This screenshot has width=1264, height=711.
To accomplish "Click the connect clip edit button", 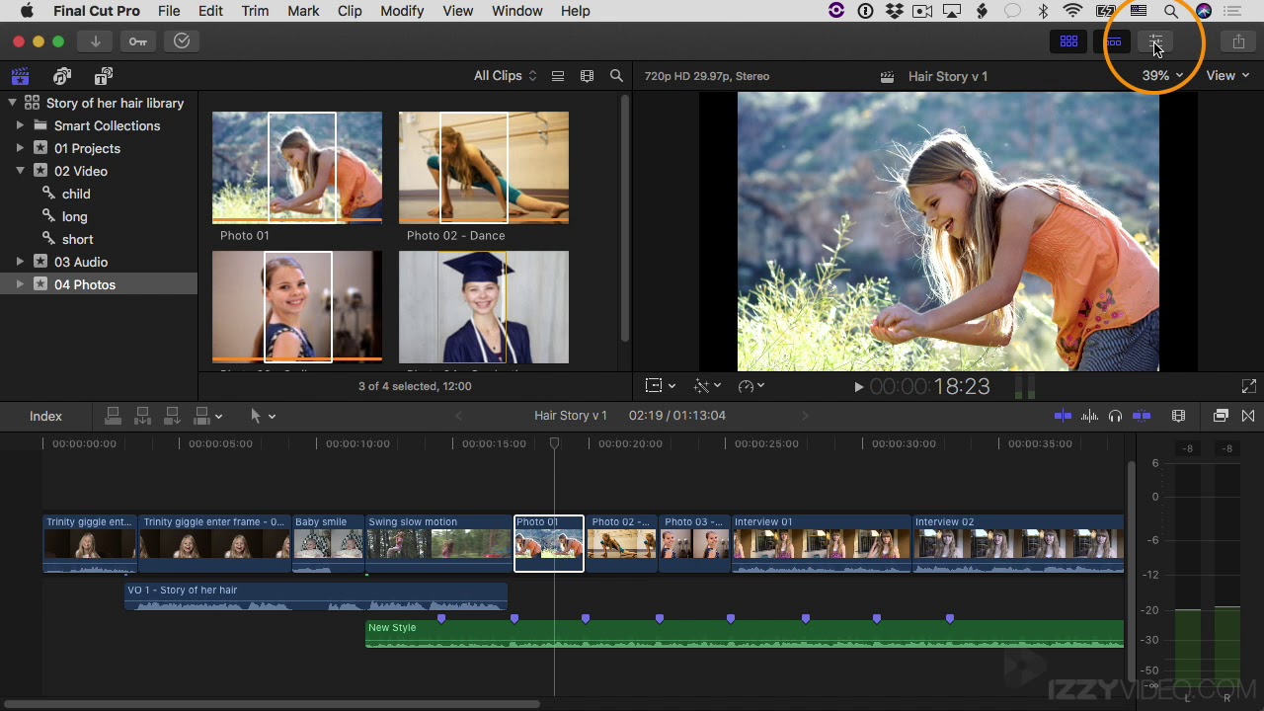I will 113,416.
